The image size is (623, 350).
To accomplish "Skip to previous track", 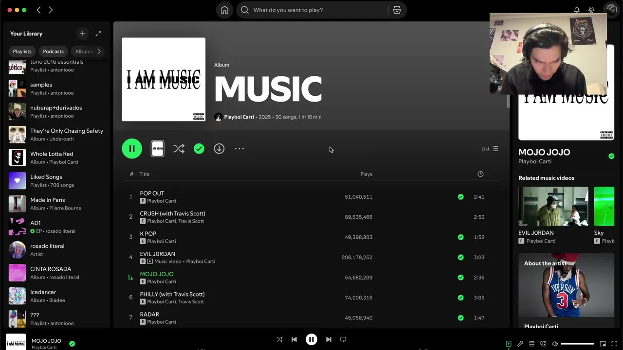I will pos(294,339).
